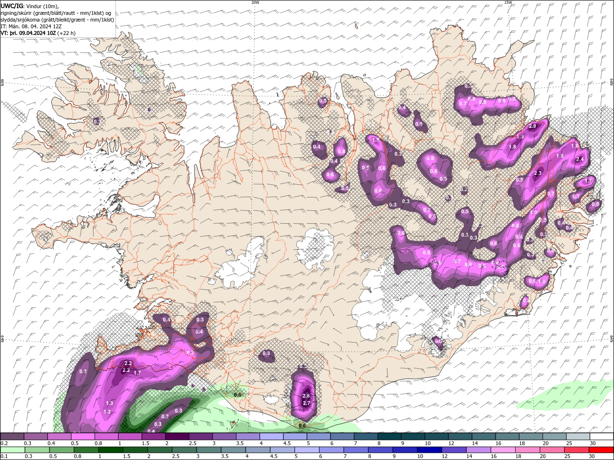Click the '0.2' label under the upper scale
The image size is (614, 460).
coord(4,443)
